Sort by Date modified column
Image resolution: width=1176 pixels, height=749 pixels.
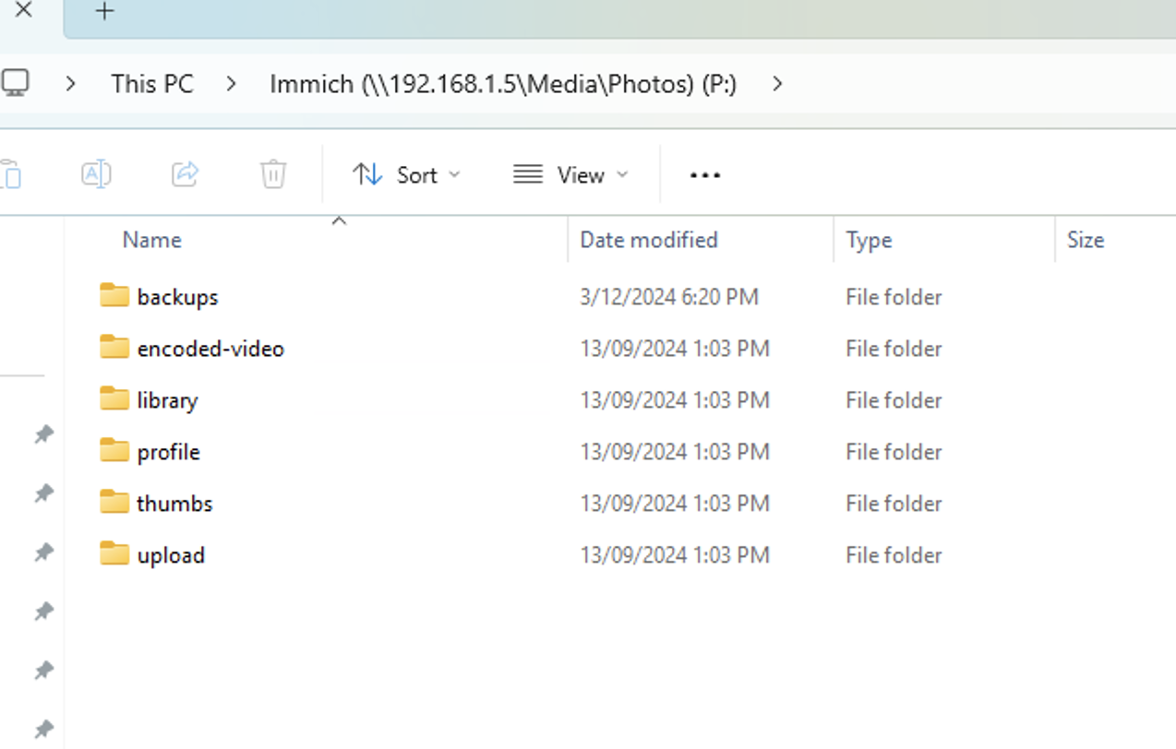(x=649, y=240)
